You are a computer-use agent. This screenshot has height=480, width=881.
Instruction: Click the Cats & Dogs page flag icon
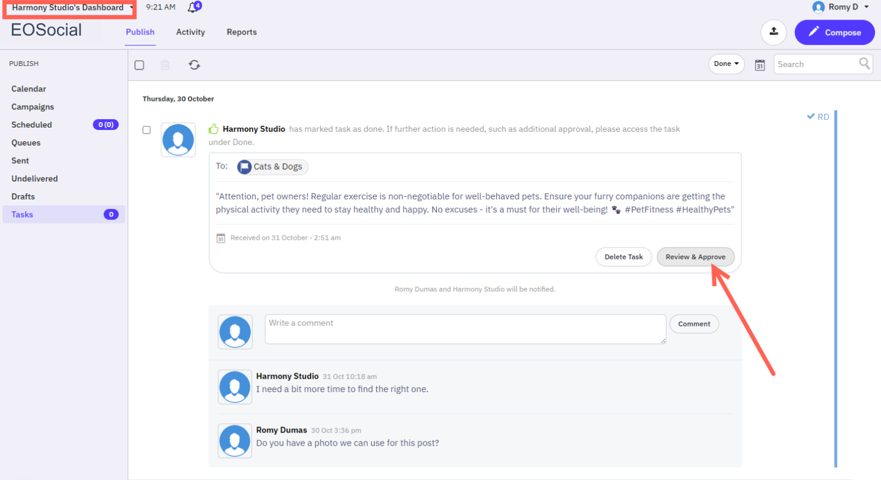coord(244,167)
